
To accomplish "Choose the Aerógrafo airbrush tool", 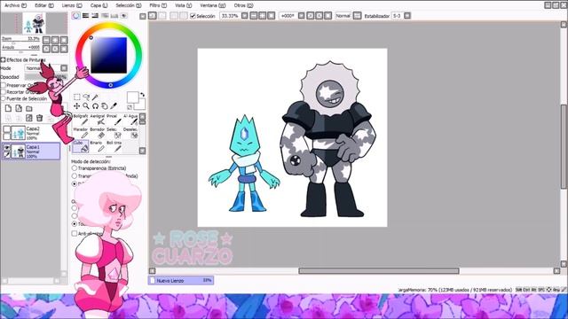I will [97, 120].
